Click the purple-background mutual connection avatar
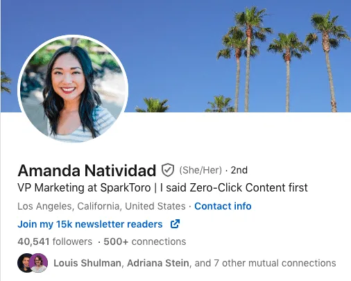This screenshot has width=351, height=281. click(x=39, y=263)
